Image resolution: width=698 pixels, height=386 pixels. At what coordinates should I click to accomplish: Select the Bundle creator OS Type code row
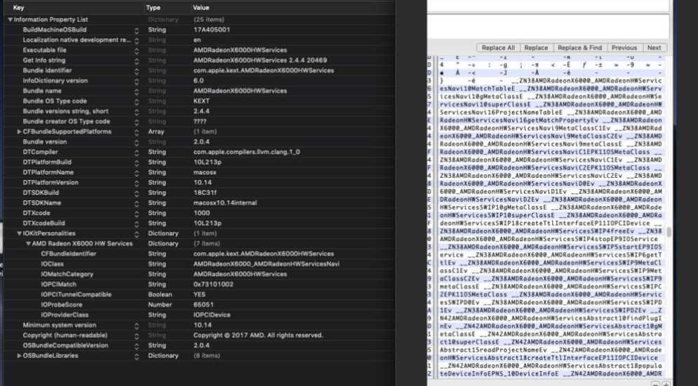coord(67,121)
